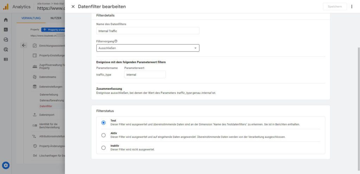Click the Speichern button
Image resolution: width=360 pixels, height=174 pixels.
click(x=335, y=7)
